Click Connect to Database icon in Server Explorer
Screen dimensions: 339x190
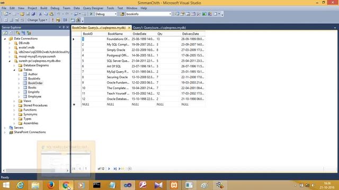pyautogui.click(x=17, y=33)
